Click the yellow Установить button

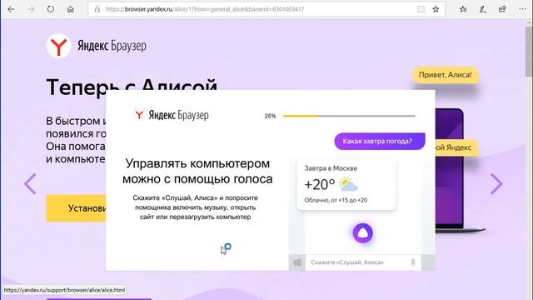pyautogui.click(x=76, y=208)
